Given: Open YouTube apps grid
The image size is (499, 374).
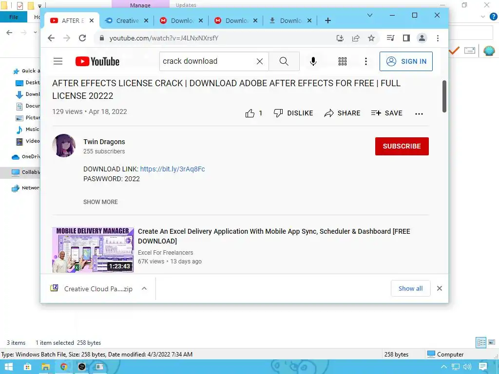Looking at the screenshot, I should (343, 61).
